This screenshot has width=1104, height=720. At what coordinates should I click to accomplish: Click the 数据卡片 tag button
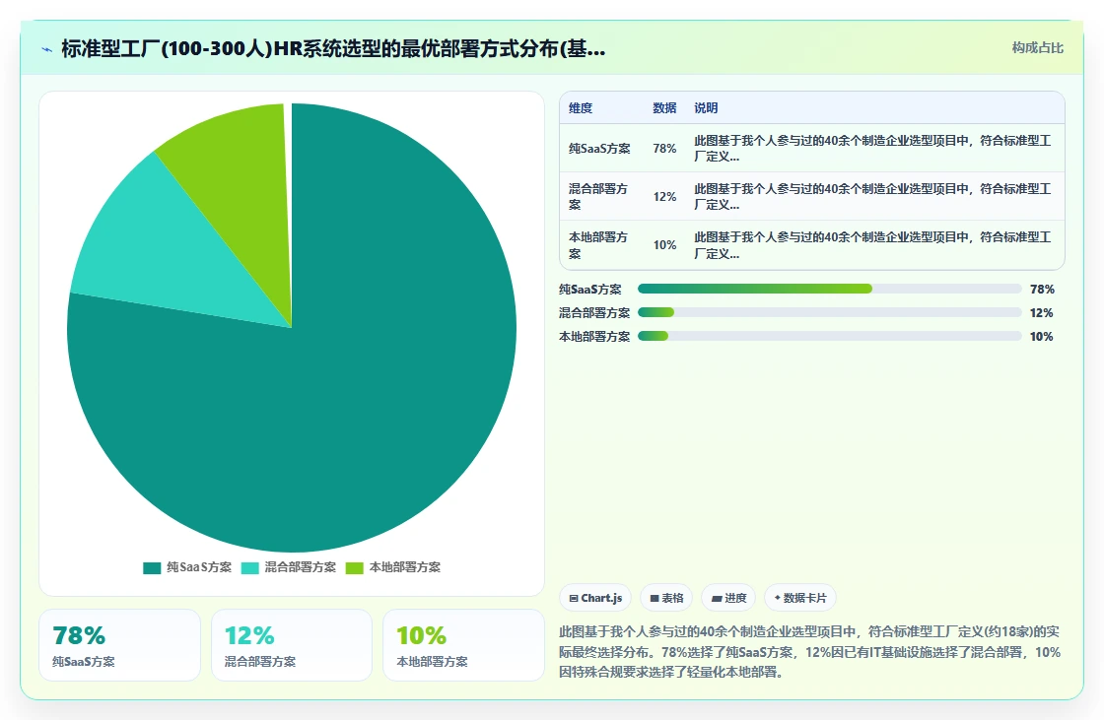coord(800,598)
